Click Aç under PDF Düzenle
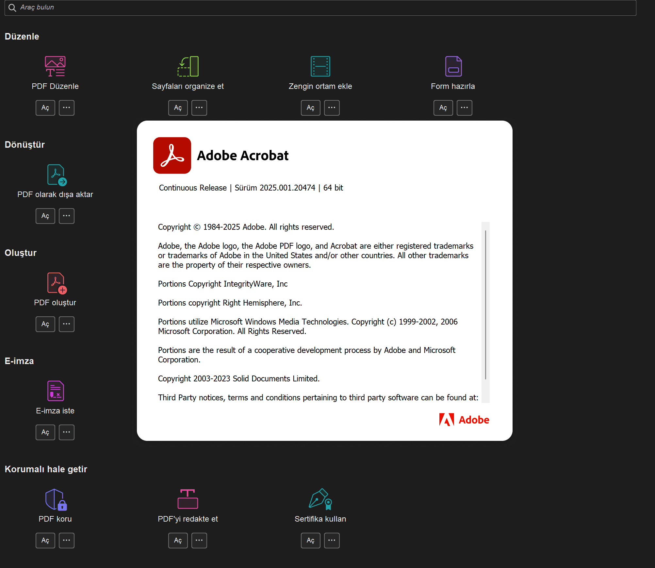The image size is (655, 568). 45,108
